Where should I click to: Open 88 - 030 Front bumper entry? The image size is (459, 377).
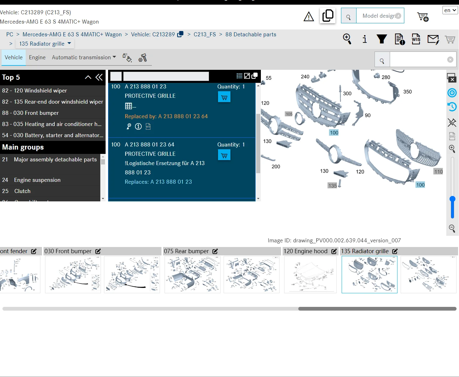click(x=53, y=113)
